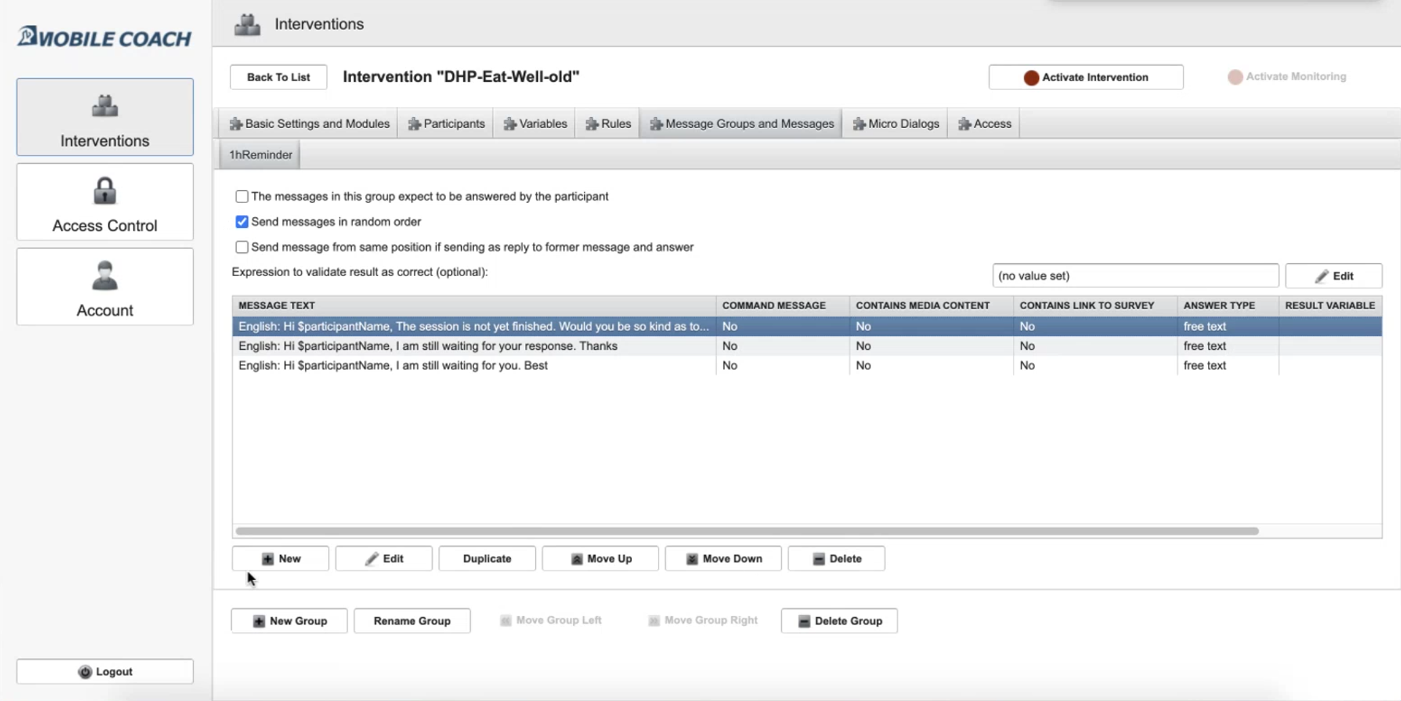Click the Delete Group minus icon
The image size is (1401, 701).
click(x=804, y=621)
